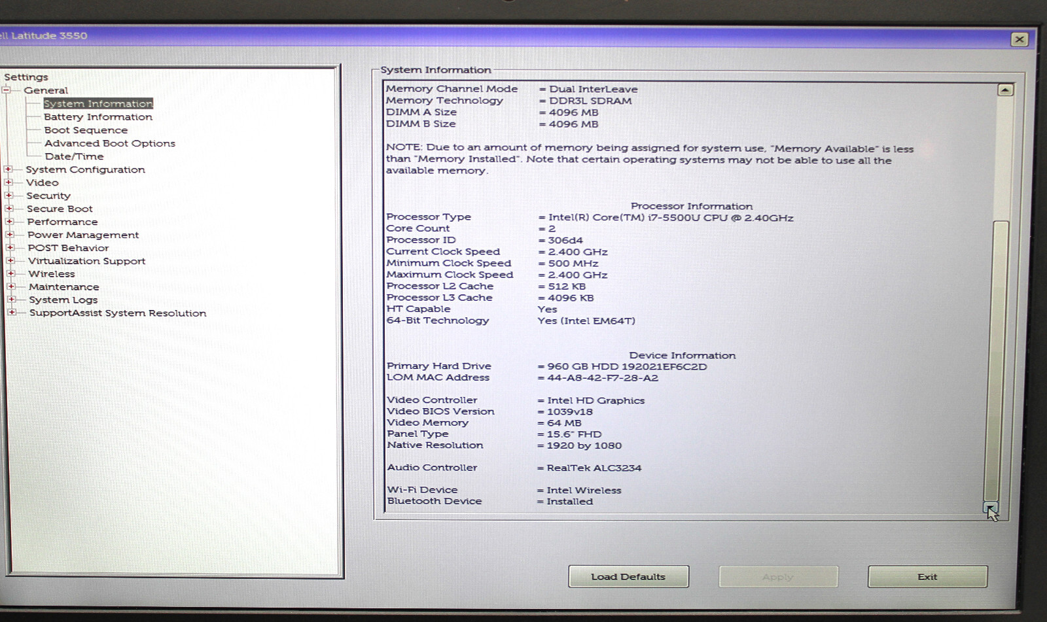Image resolution: width=1047 pixels, height=622 pixels.
Task: Click the Load Defaults button
Action: pyautogui.click(x=628, y=576)
